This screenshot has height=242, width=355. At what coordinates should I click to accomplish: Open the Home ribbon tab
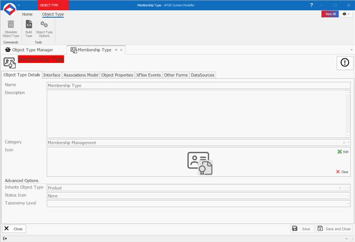27,14
